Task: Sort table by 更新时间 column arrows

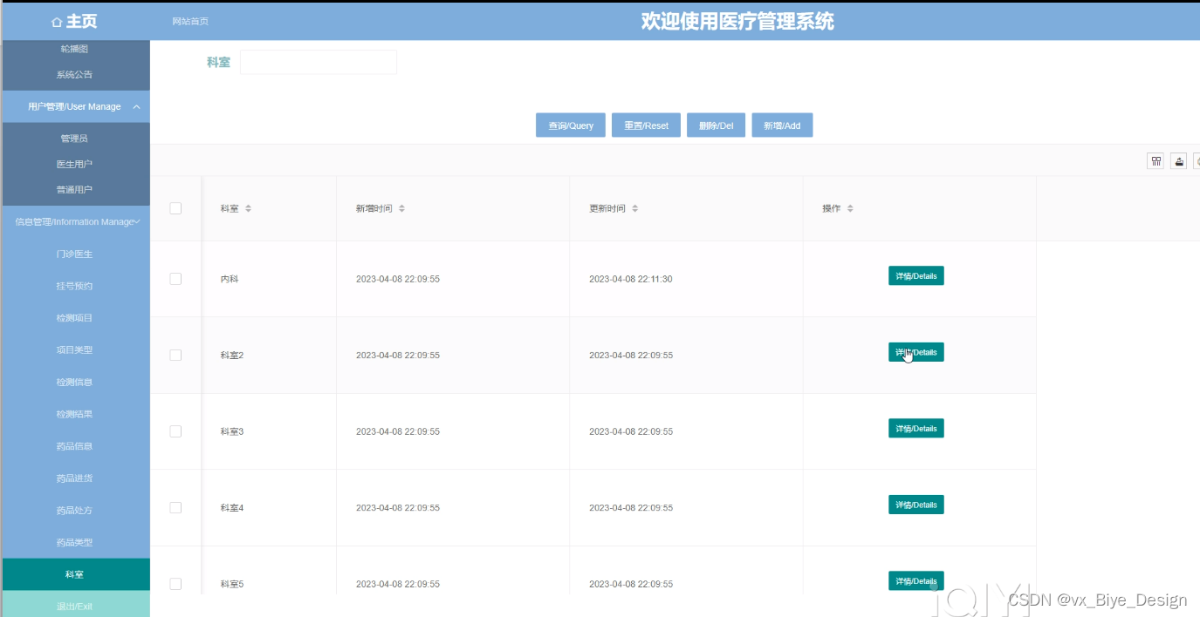Action: tap(635, 209)
